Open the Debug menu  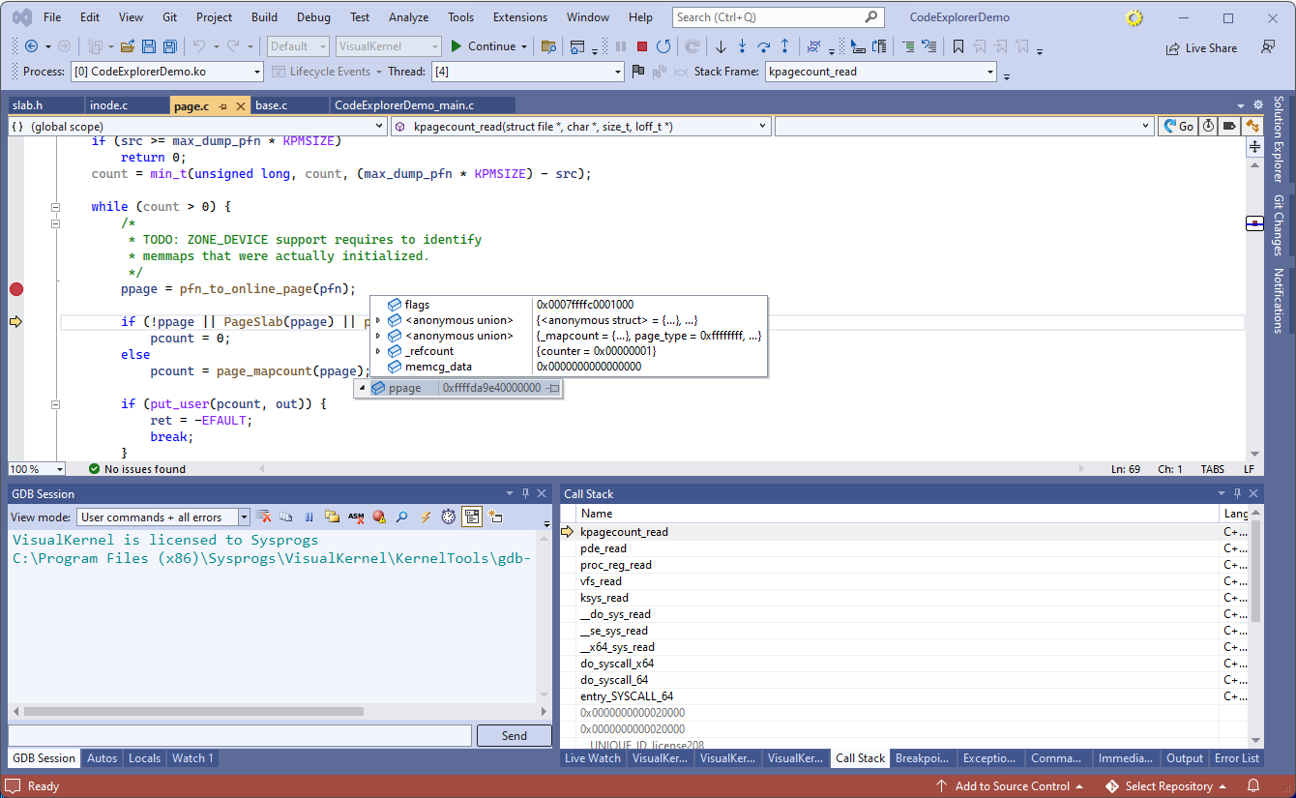click(x=313, y=17)
